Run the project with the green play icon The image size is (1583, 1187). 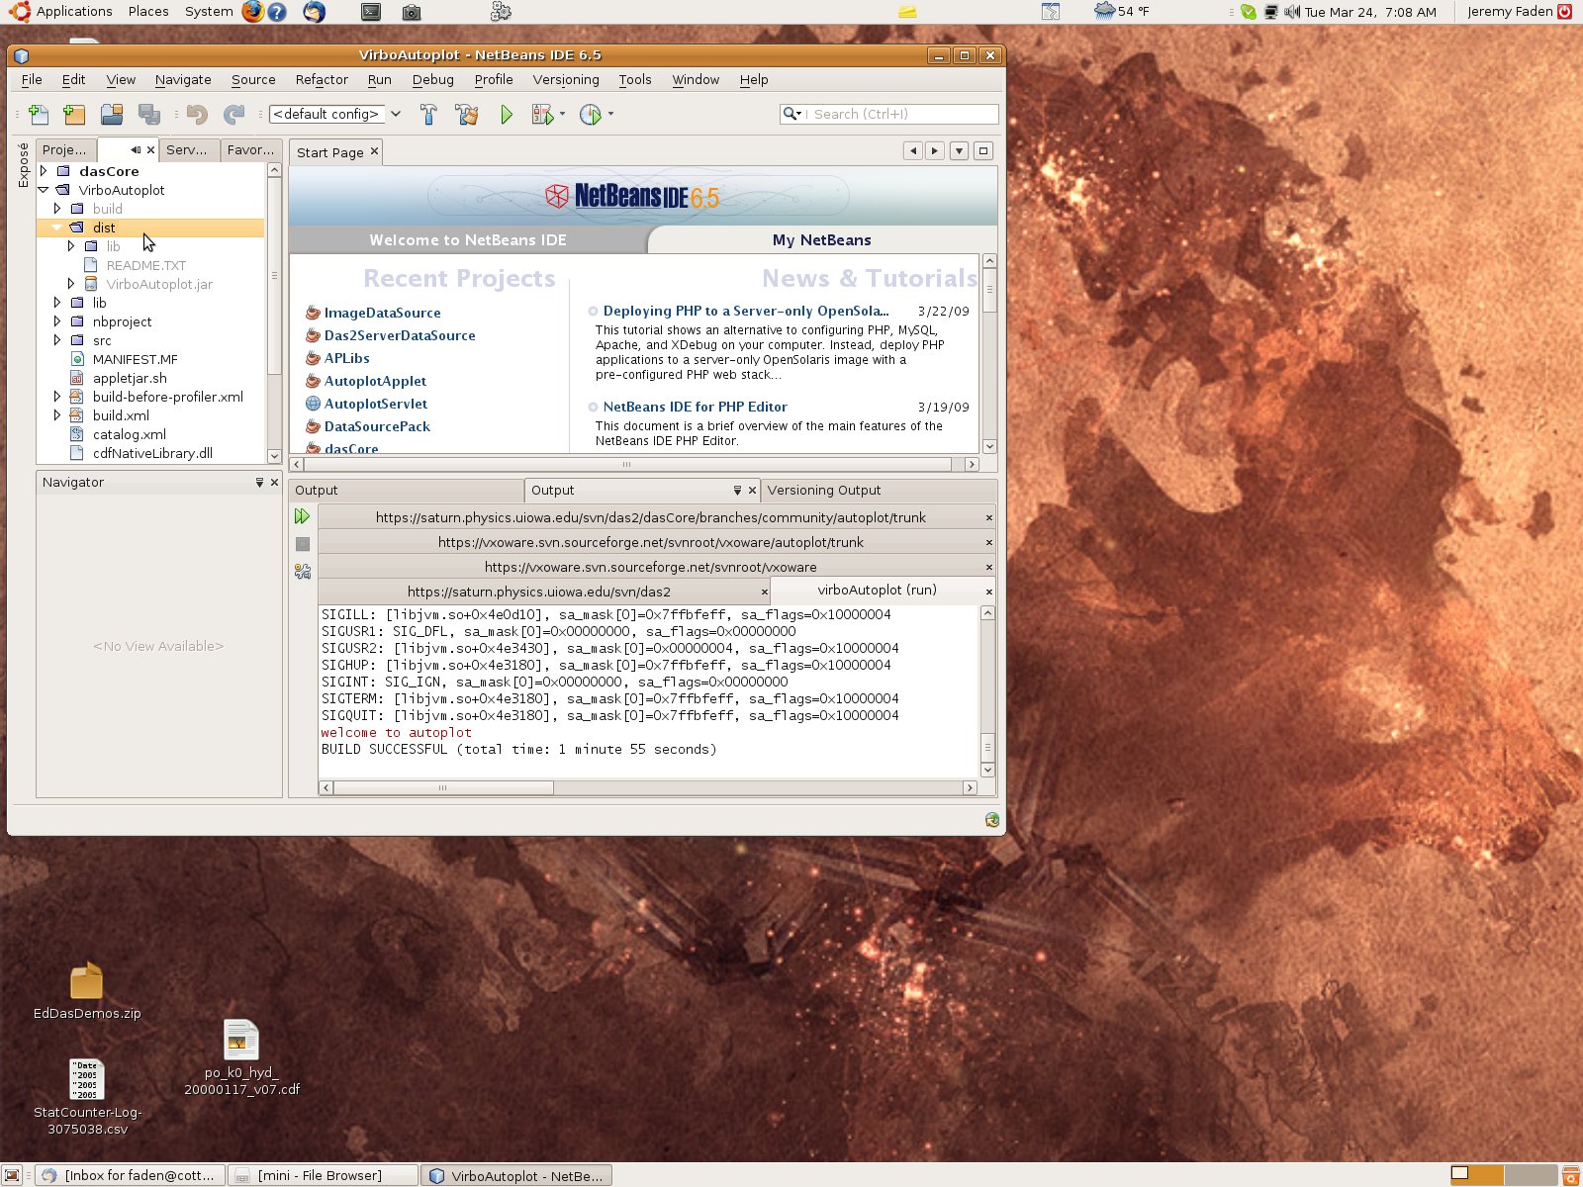tap(507, 115)
